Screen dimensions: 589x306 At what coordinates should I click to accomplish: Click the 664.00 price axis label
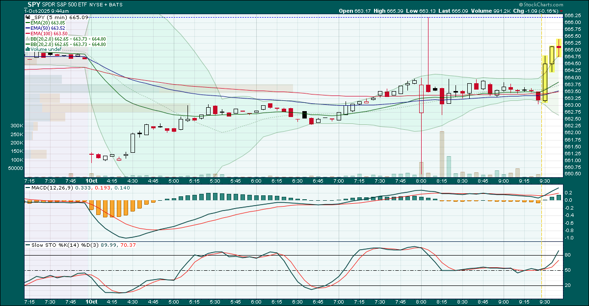(x=572, y=77)
